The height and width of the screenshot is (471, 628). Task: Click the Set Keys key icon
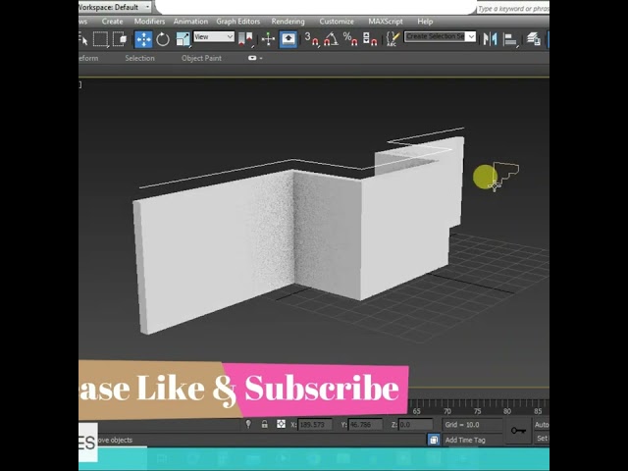[518, 431]
